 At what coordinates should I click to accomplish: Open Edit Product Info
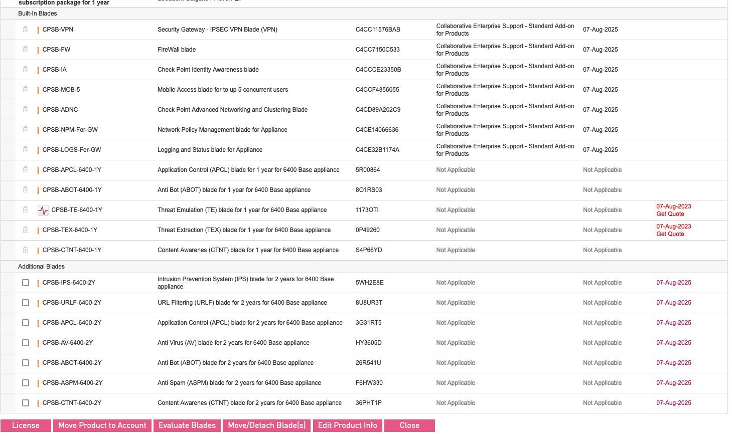tap(348, 425)
